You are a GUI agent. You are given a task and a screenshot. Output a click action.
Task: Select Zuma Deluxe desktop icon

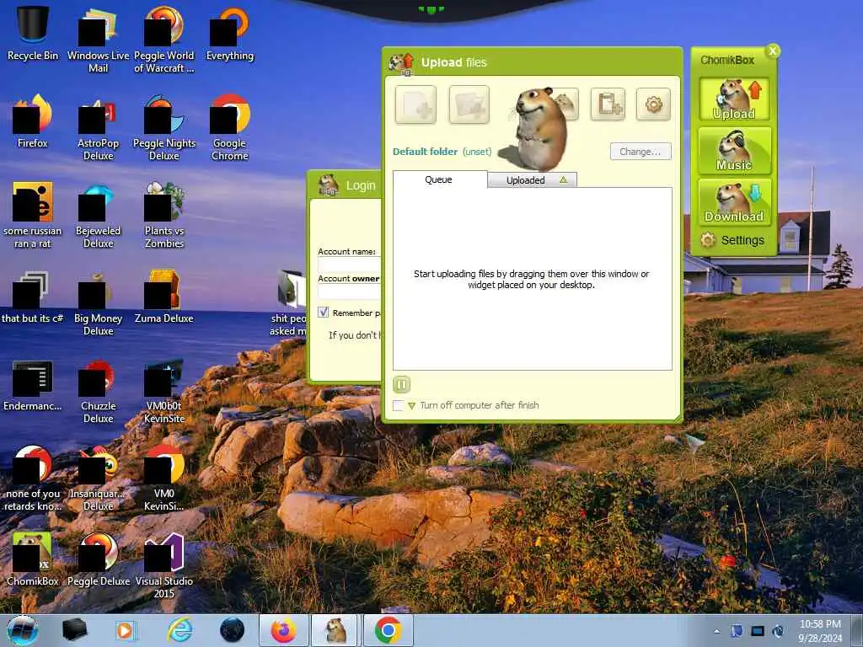(x=164, y=297)
